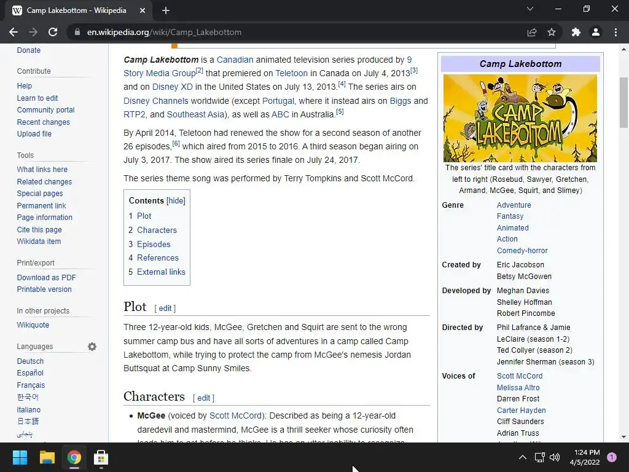
Task: Open the tab search dropdown chevron
Action: click(530, 9)
